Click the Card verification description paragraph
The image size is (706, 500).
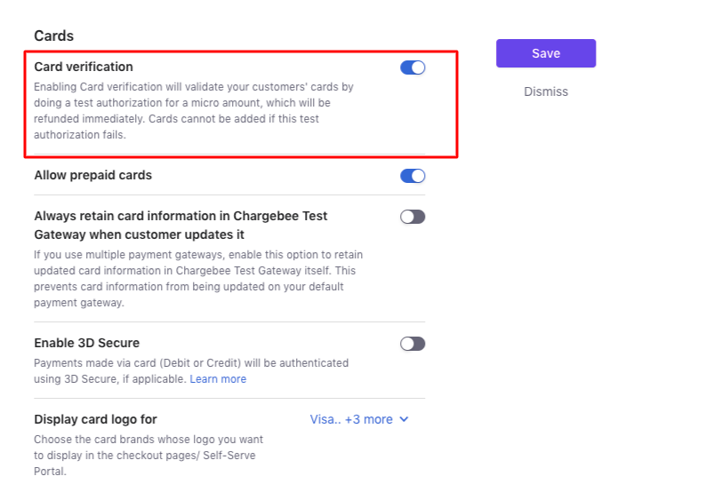coord(194,111)
